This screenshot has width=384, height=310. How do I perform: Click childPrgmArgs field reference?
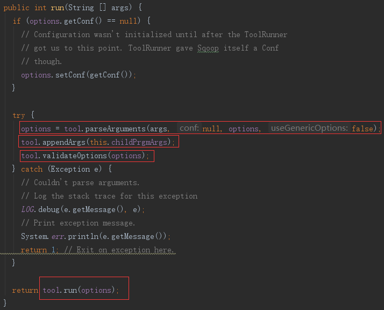(139, 142)
